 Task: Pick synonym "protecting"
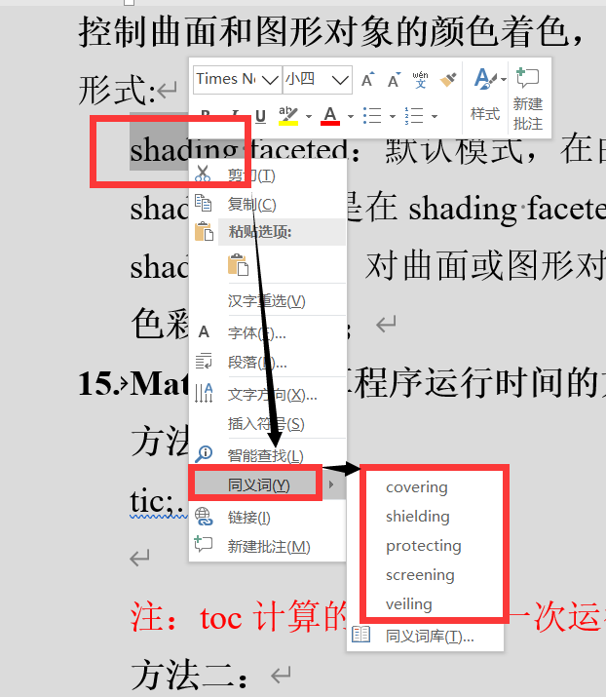point(425,546)
